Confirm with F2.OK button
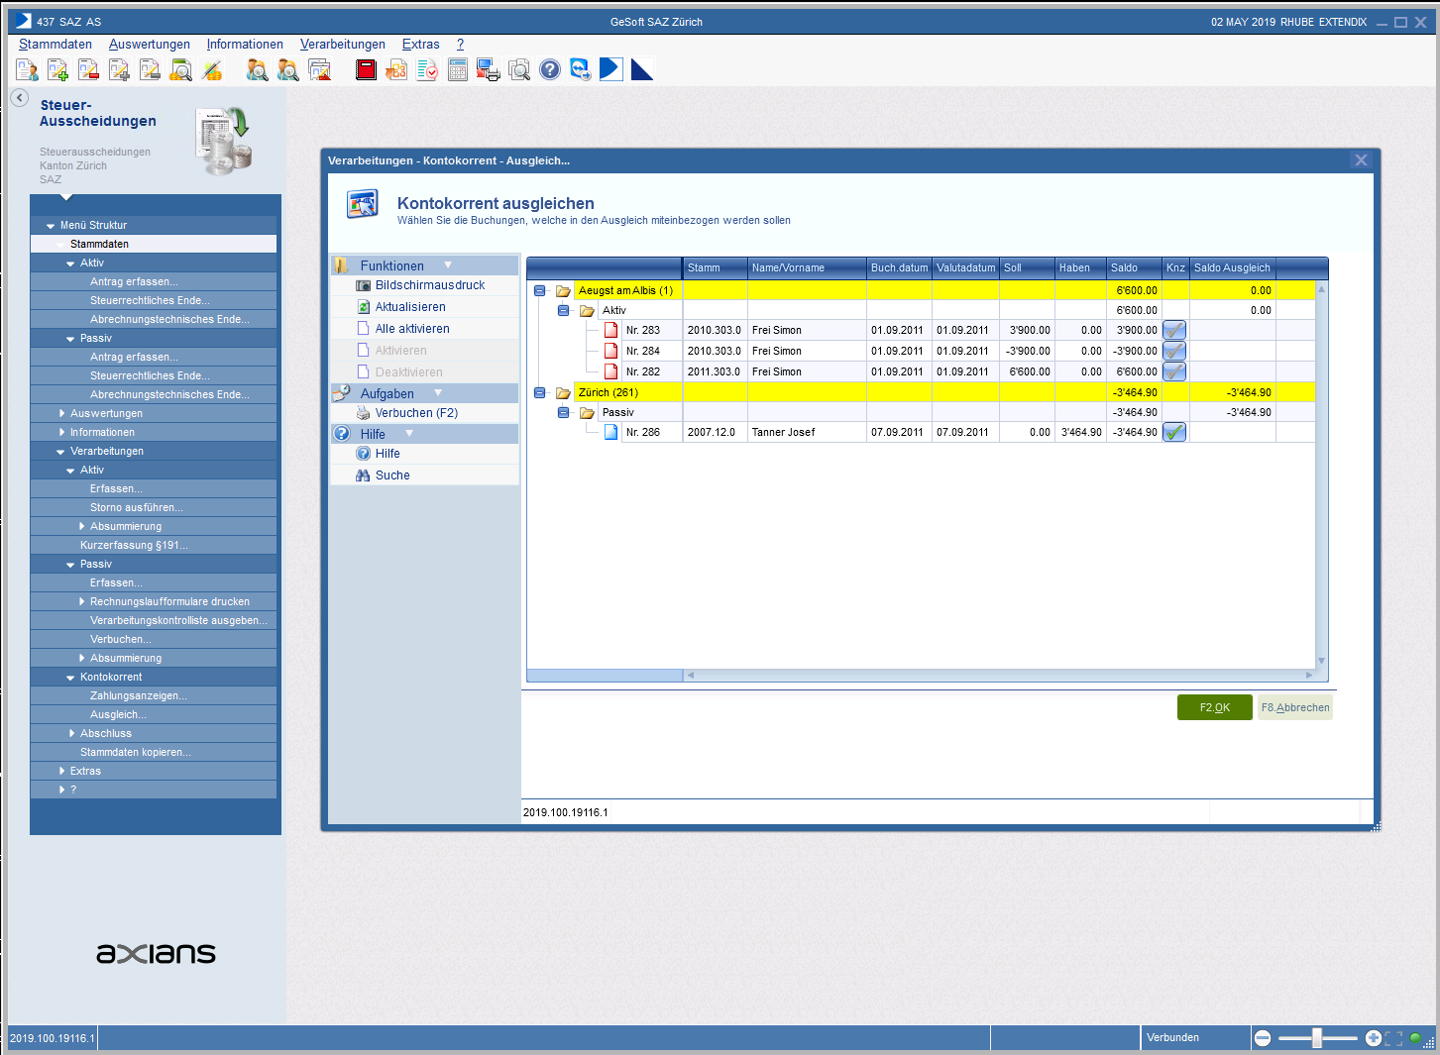The height and width of the screenshot is (1055, 1440). tap(1215, 707)
